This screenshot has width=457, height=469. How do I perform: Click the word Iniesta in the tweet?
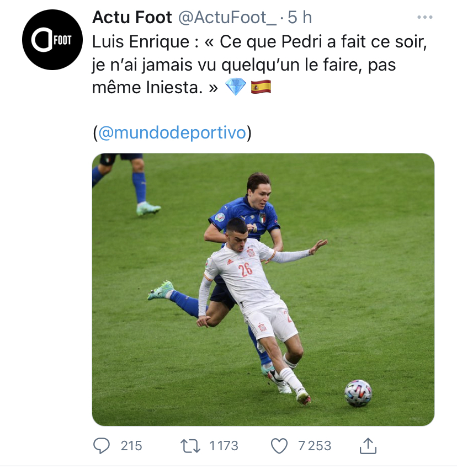pos(174,87)
